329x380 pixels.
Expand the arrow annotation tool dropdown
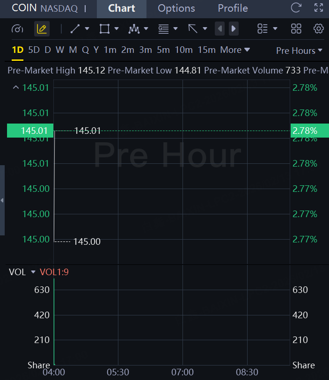pyautogui.click(x=205, y=29)
